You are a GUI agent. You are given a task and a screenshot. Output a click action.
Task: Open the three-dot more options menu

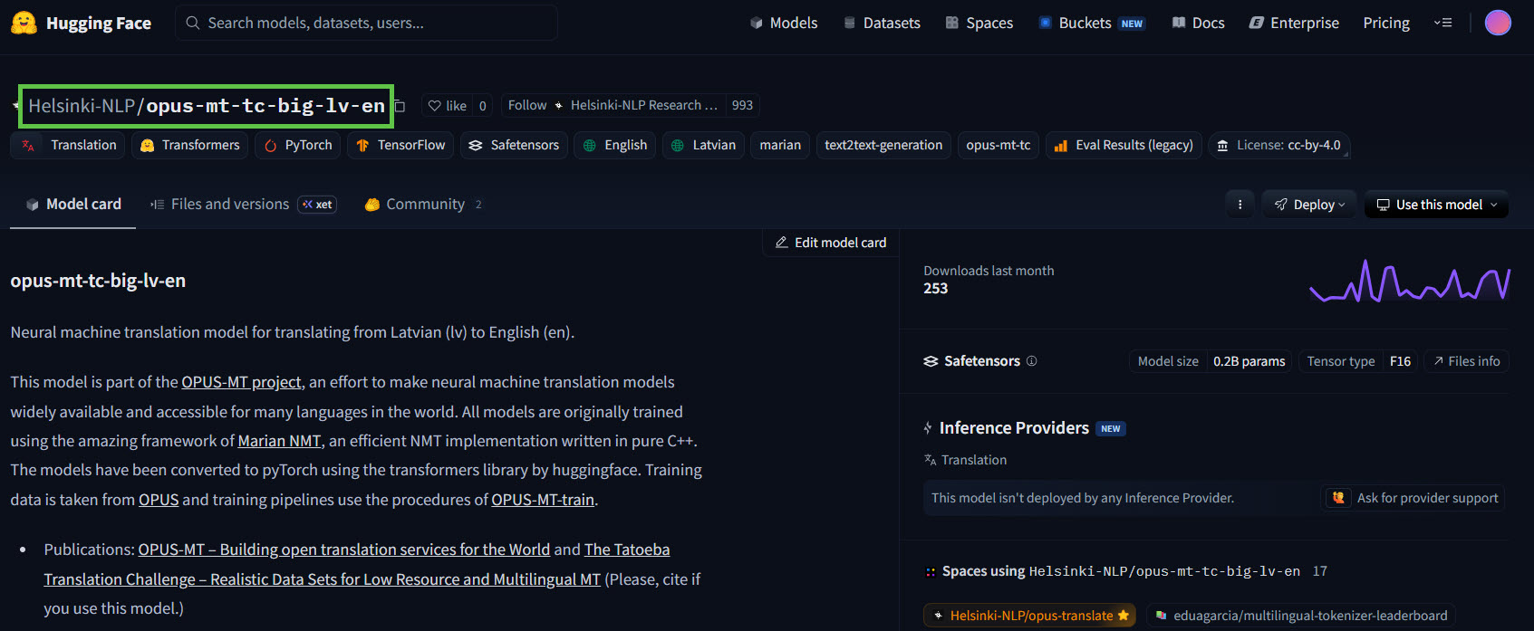[1240, 205]
